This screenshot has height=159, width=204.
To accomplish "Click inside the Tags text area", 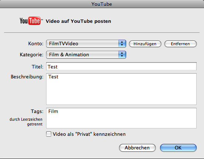I will click(121, 118).
